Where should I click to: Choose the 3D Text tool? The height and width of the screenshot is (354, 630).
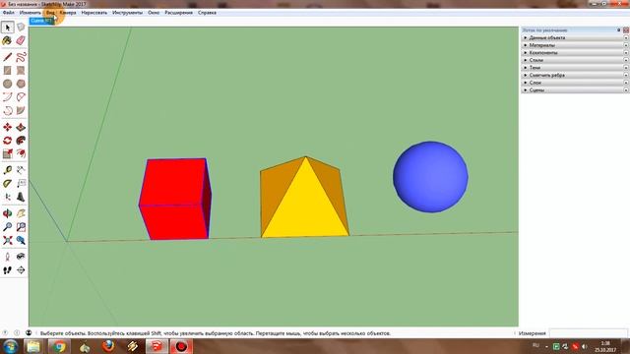(21, 197)
